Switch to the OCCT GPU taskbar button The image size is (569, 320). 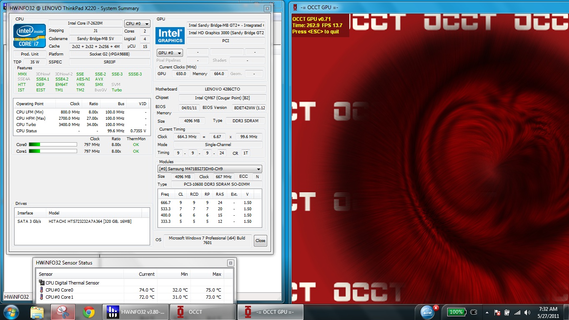point(271,312)
